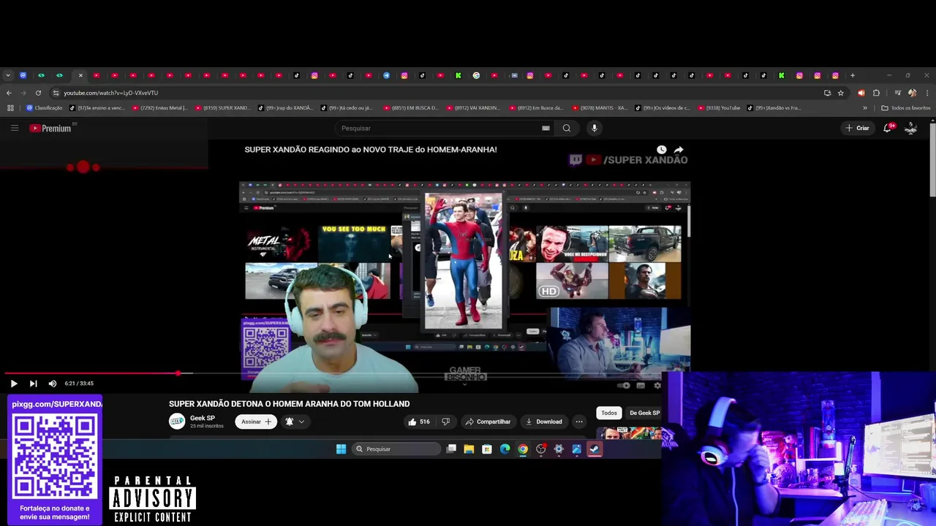Click the youtube.com address bar
The image size is (936, 526).
[439, 93]
